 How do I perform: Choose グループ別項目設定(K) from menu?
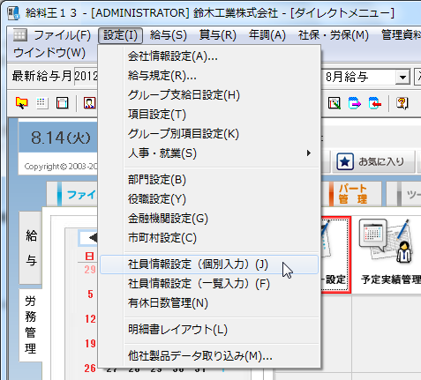click(209, 134)
